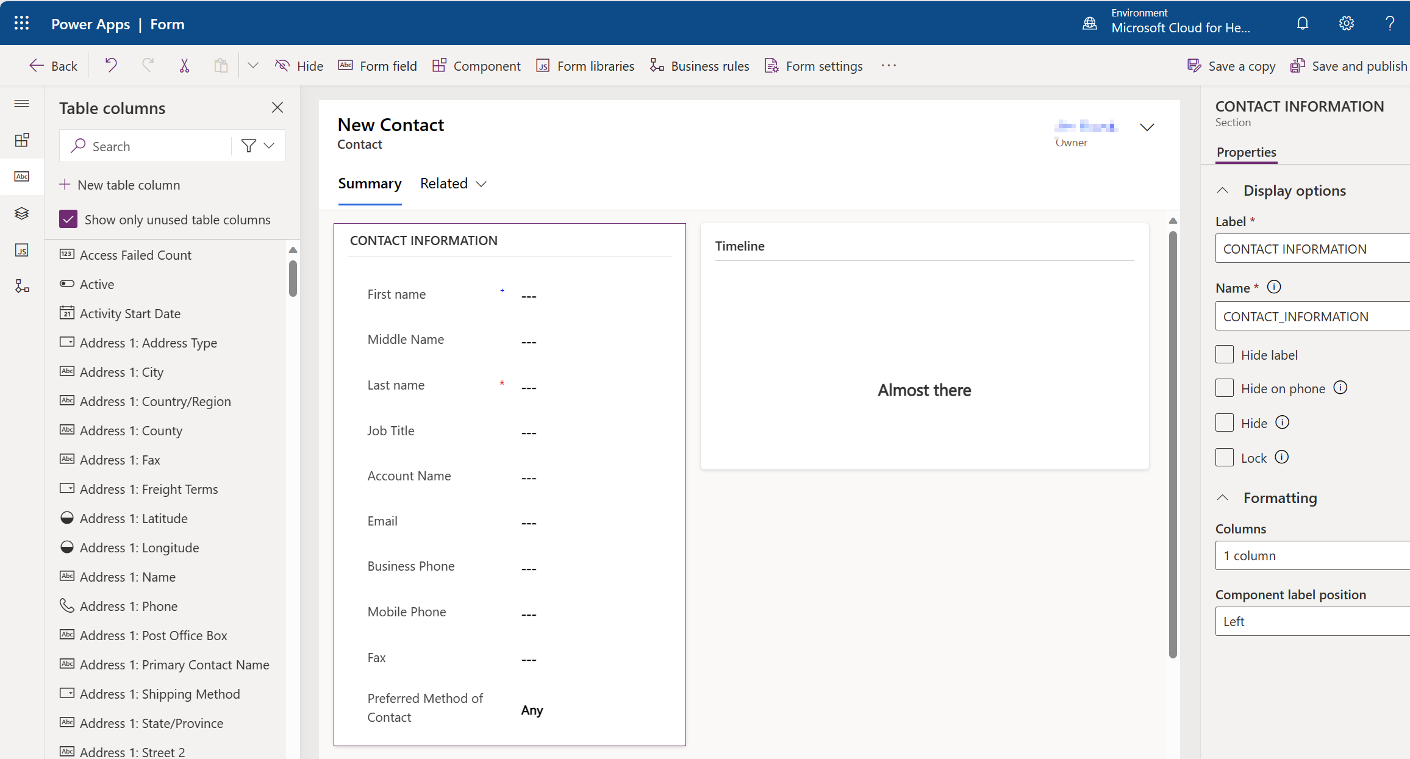Open the Components pane icon in sidebar
This screenshot has width=1410, height=759.
22,140
